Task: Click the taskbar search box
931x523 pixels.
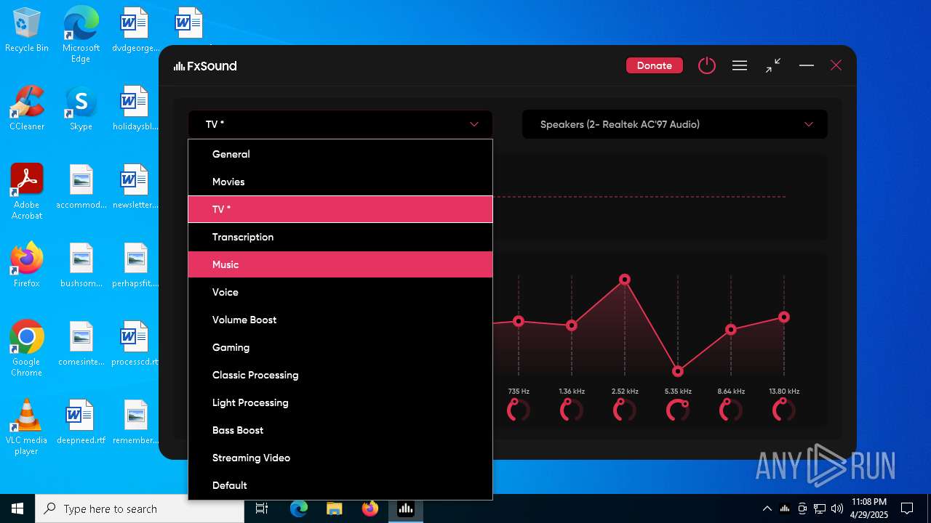Action: 140,508
